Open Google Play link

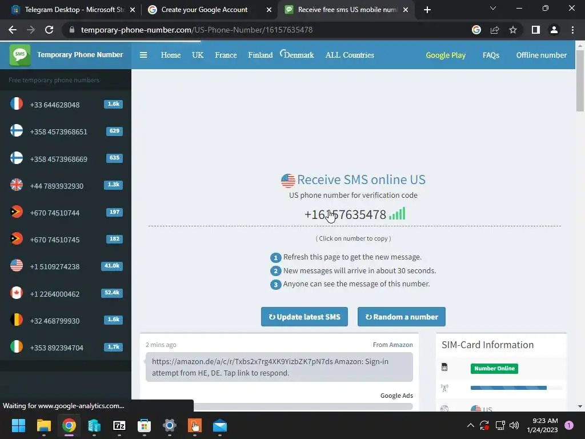pos(446,55)
